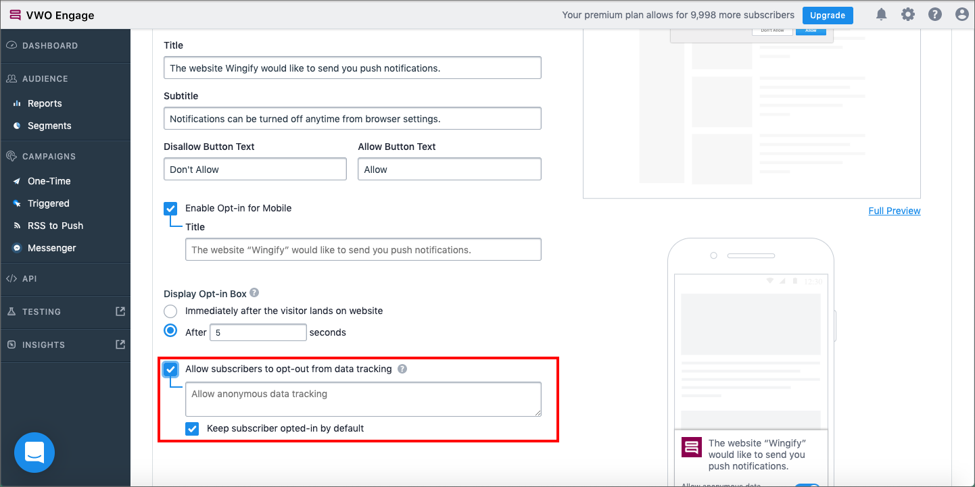Select the After seconds radio button
The image size is (975, 487).
170,332
